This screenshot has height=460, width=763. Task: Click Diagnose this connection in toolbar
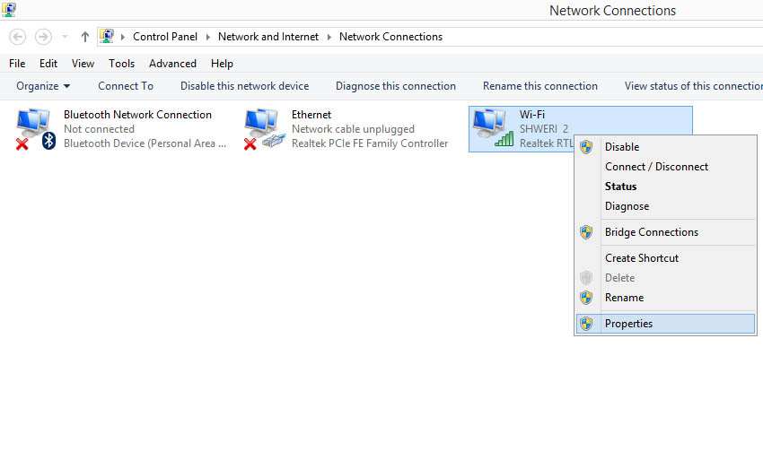tap(396, 86)
